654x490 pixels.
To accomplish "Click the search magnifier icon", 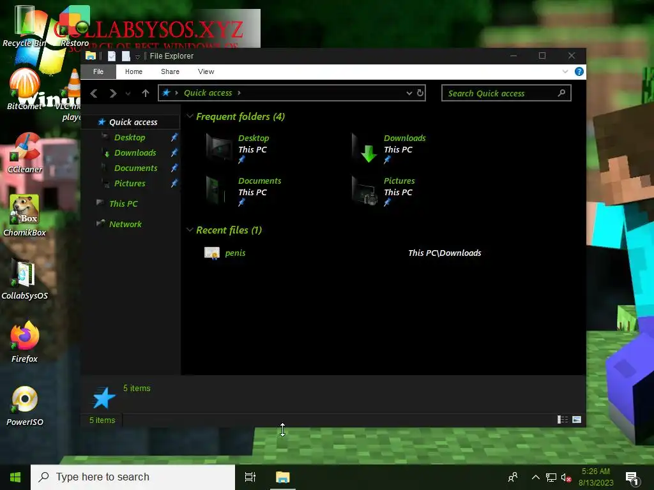I will (561, 93).
